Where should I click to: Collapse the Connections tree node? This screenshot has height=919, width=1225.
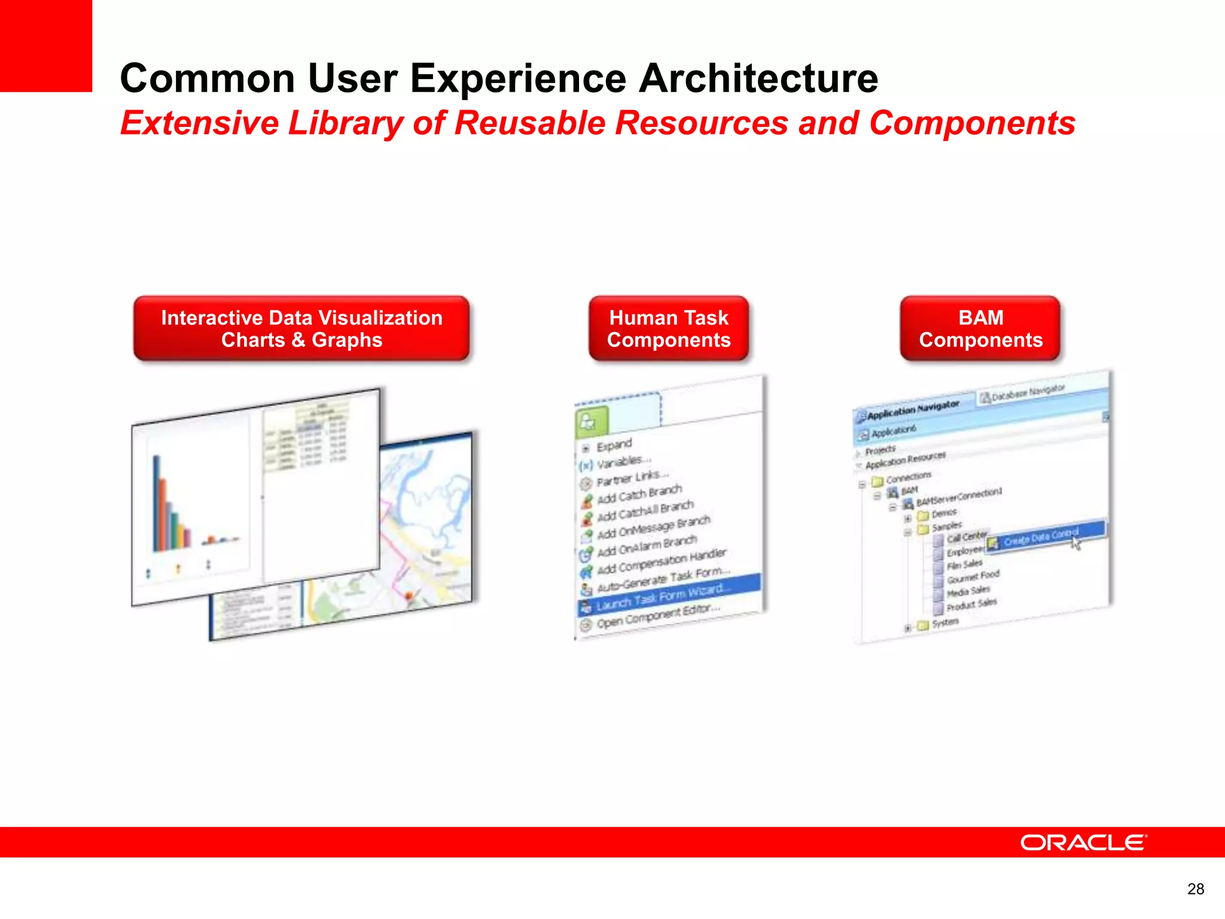pos(862,485)
